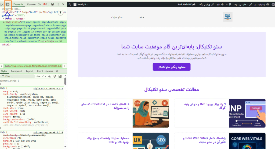
Task: Toggle the :hov element state panel
Action: 38,76
